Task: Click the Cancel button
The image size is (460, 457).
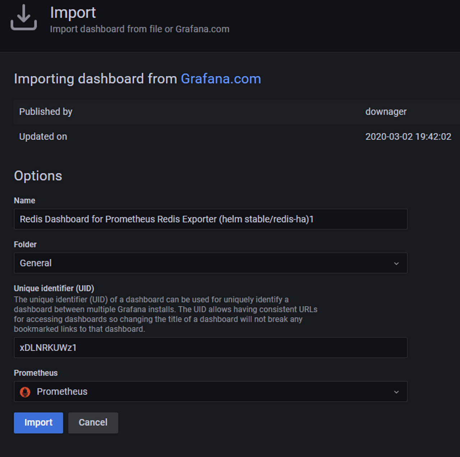Action: (x=93, y=423)
